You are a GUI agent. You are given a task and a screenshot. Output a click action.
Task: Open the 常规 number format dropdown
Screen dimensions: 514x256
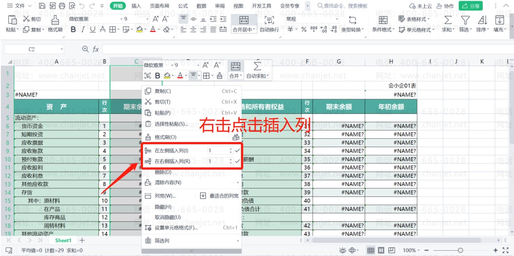point(337,19)
